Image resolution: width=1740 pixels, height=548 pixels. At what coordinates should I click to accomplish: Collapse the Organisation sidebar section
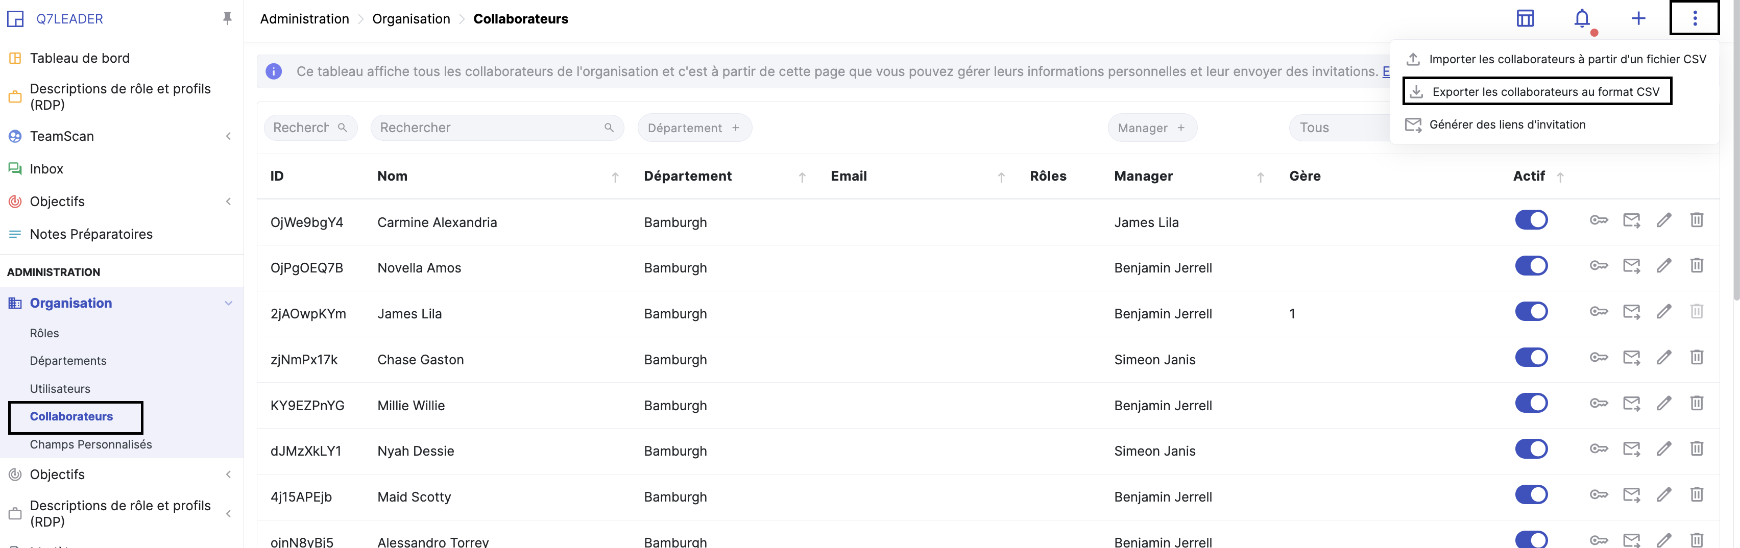[x=228, y=304]
